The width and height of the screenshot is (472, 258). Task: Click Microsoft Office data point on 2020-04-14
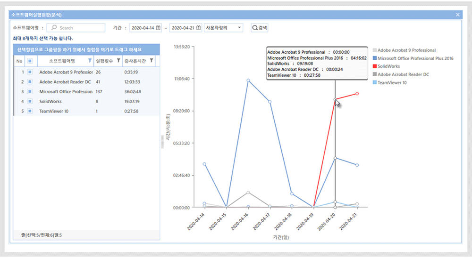pos(204,164)
